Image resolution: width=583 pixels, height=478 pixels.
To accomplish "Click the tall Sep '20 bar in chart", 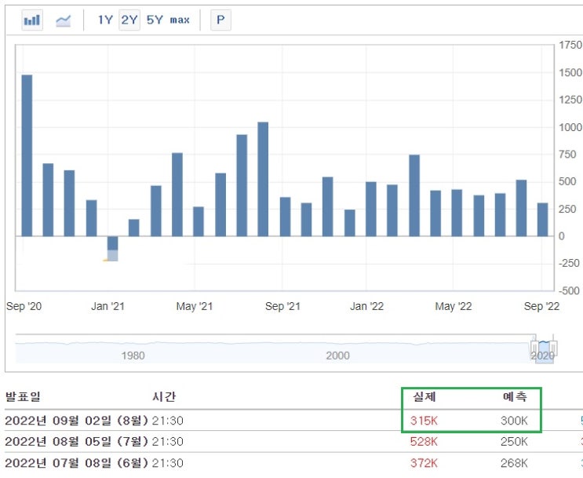I will [27, 155].
